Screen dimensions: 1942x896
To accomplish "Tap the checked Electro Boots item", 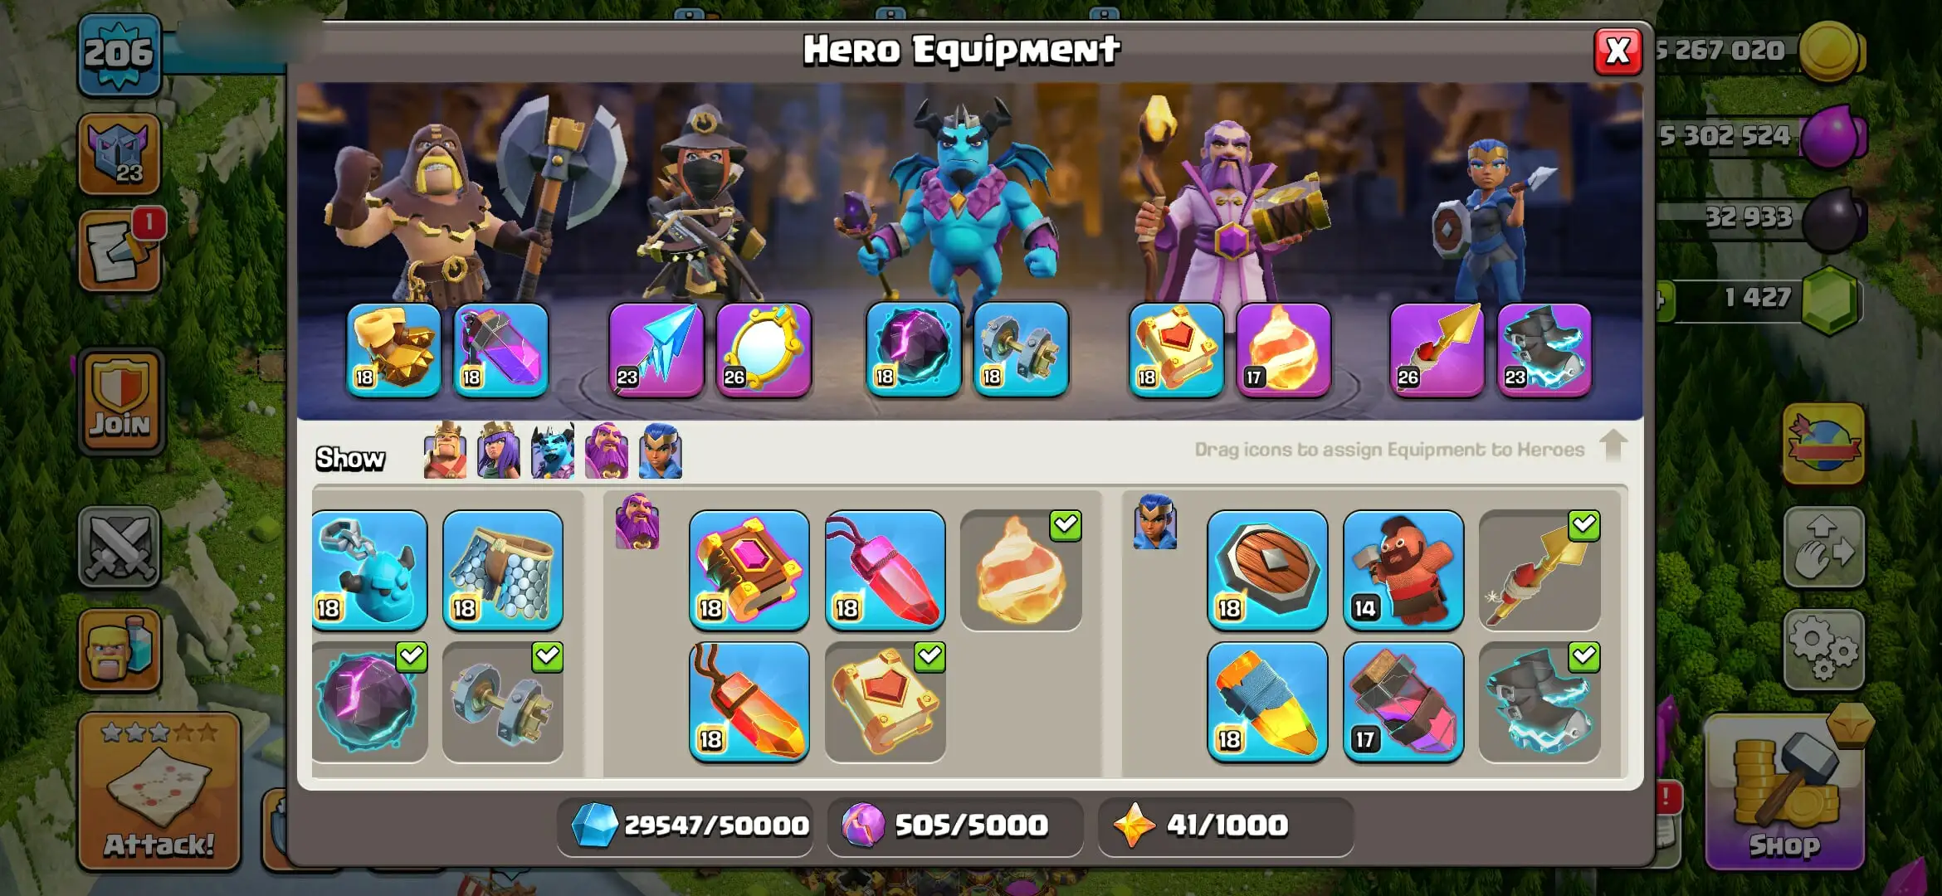I will [x=1539, y=702].
